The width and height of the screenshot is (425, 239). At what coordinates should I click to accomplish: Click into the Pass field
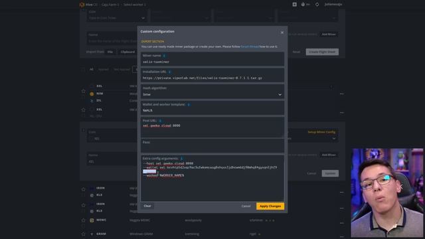tap(212, 146)
